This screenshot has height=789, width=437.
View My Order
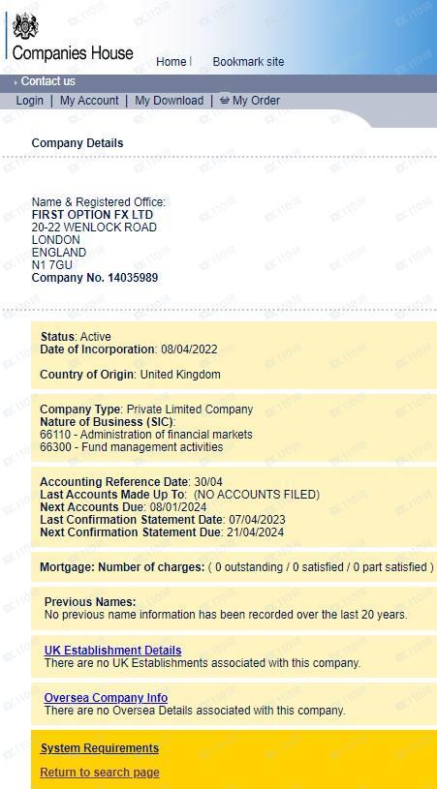256,100
